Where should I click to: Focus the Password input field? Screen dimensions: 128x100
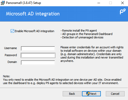(38, 55)
